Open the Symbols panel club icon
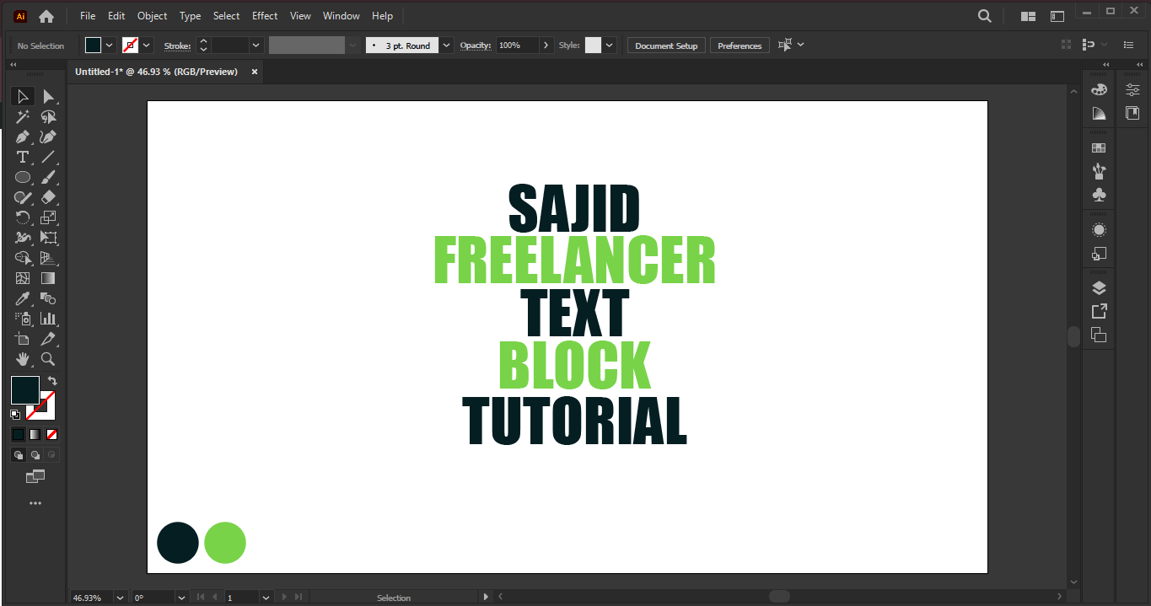 1099,195
